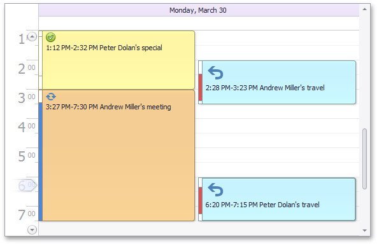Select the 6:20 PM Peter Dolan's travel appointment

[x=277, y=200]
